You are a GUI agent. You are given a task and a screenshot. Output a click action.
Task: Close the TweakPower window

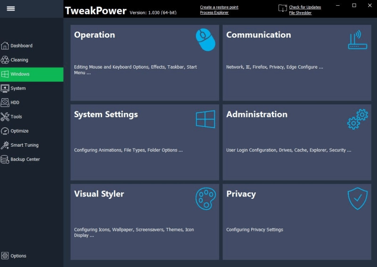pyautogui.click(x=370, y=5)
